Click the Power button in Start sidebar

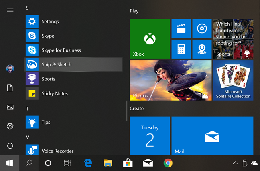click(x=10, y=146)
